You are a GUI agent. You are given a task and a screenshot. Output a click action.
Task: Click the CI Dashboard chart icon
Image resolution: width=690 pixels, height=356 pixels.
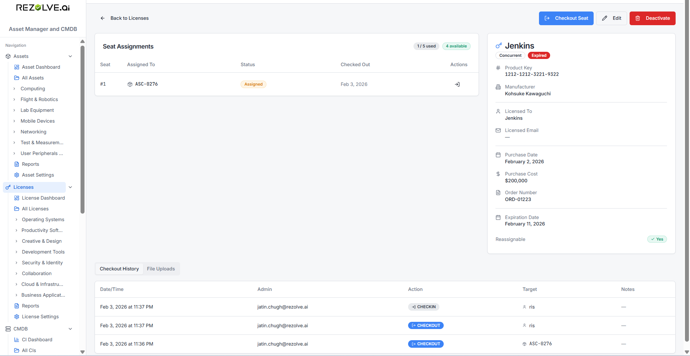(17, 340)
